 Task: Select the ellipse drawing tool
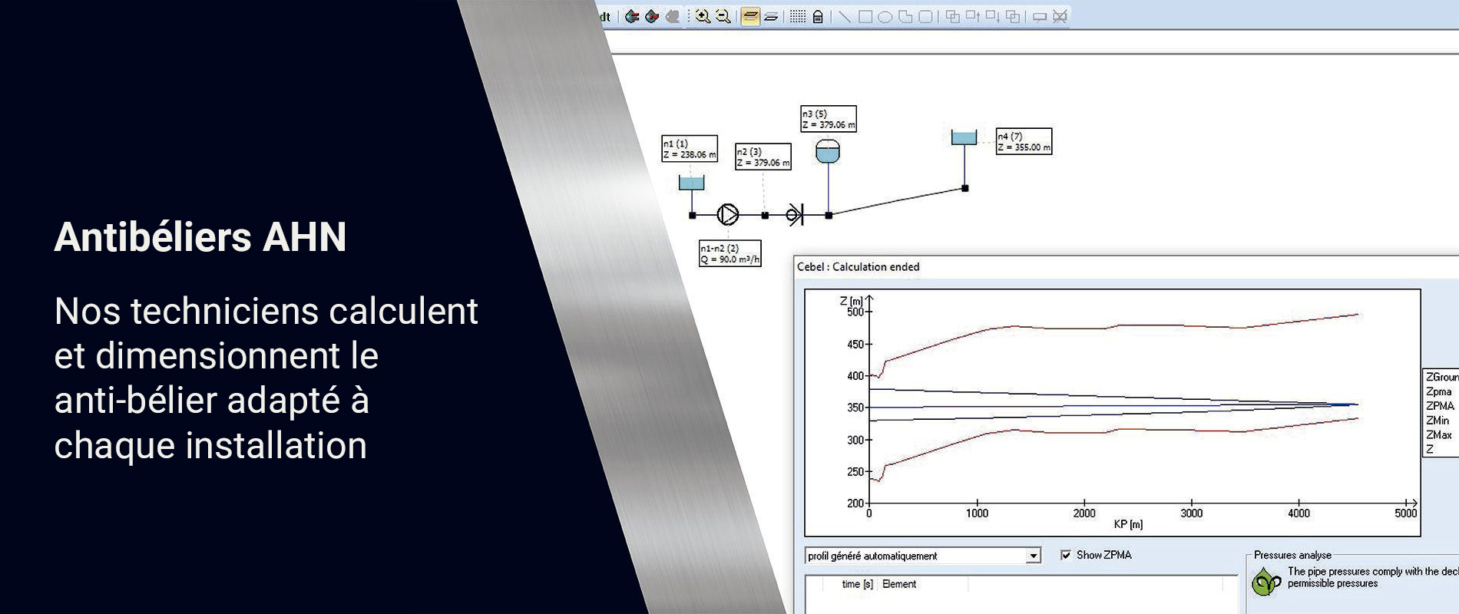pyautogui.click(x=885, y=16)
